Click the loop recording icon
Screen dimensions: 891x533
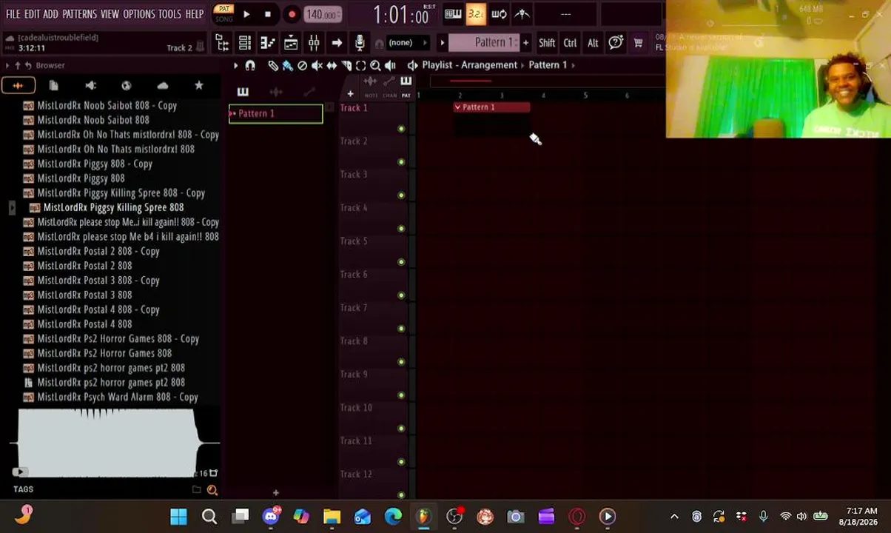[499, 14]
